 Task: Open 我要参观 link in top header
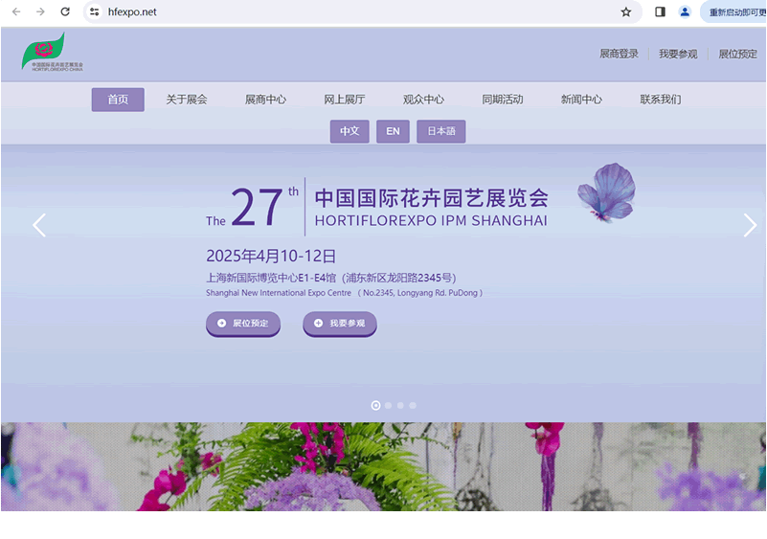[x=678, y=54]
